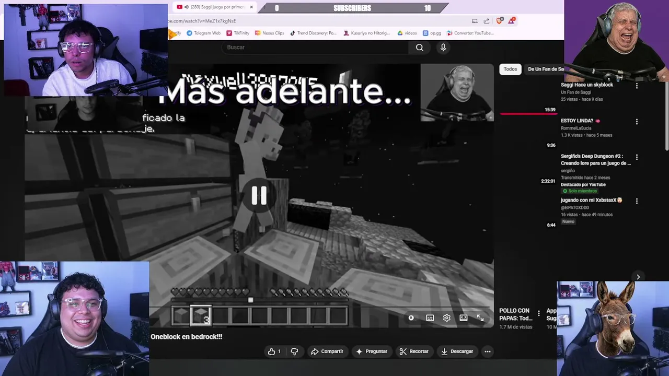Open Saggi Hace un skyblock video title
The width and height of the screenshot is (669, 376).
587,85
